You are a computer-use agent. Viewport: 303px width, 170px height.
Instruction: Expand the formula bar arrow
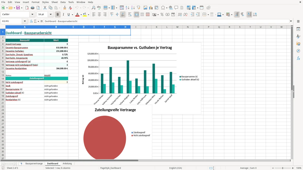pyautogui.click(x=291, y=21)
